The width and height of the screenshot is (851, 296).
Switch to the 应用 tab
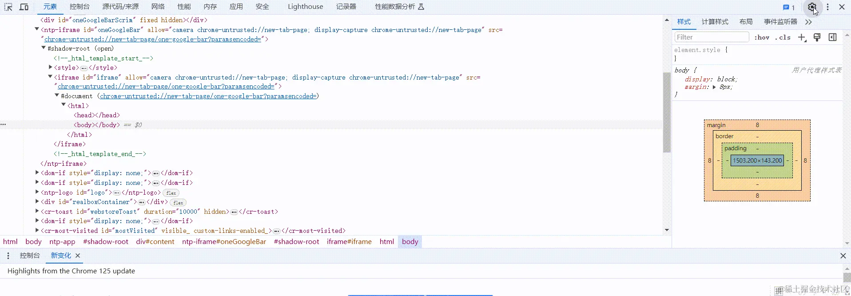click(x=236, y=7)
